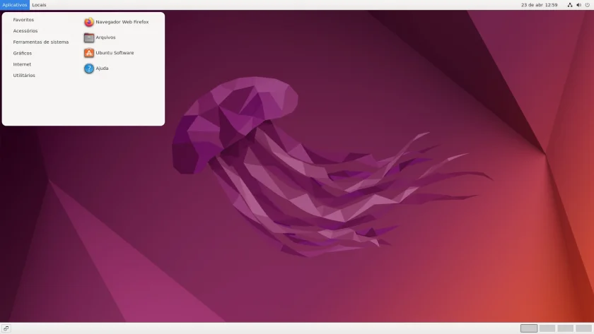Click the show desktop icon in bottom panel
Image resolution: width=594 pixels, height=334 pixels.
[x=6, y=328]
